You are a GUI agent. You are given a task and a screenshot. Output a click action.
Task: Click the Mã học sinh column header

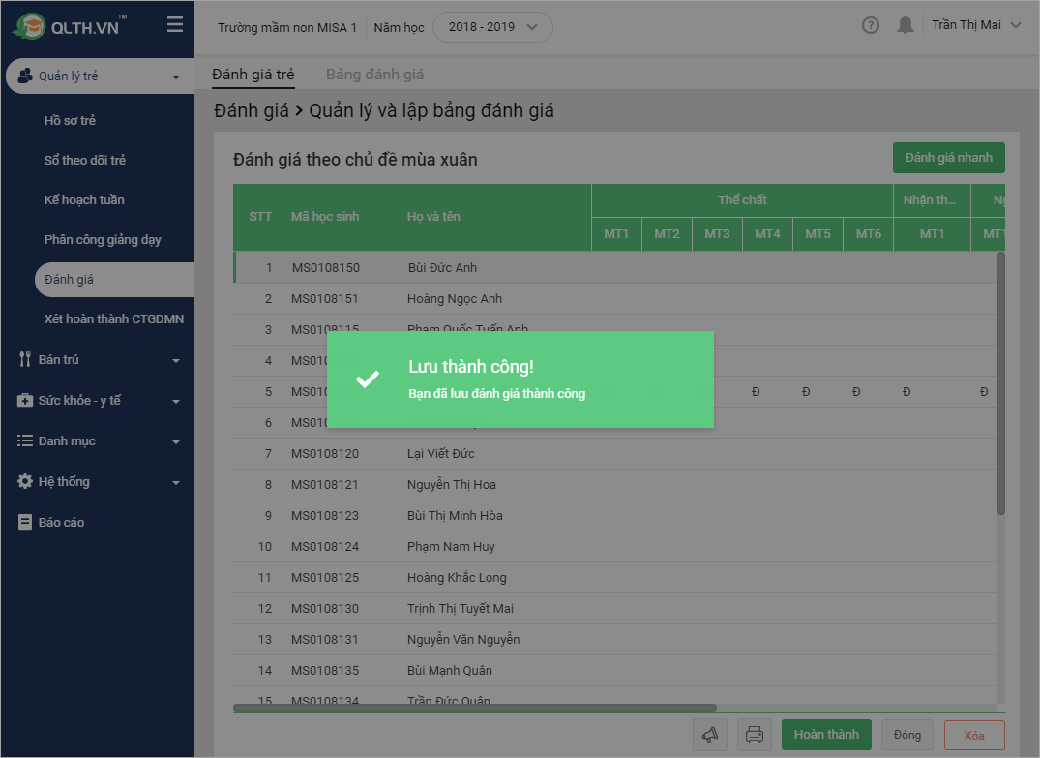pos(325,217)
